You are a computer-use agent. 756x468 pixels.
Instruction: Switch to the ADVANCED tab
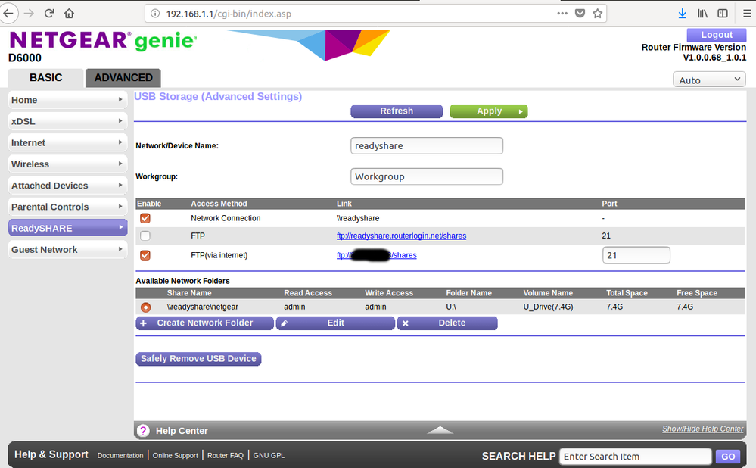pos(123,78)
